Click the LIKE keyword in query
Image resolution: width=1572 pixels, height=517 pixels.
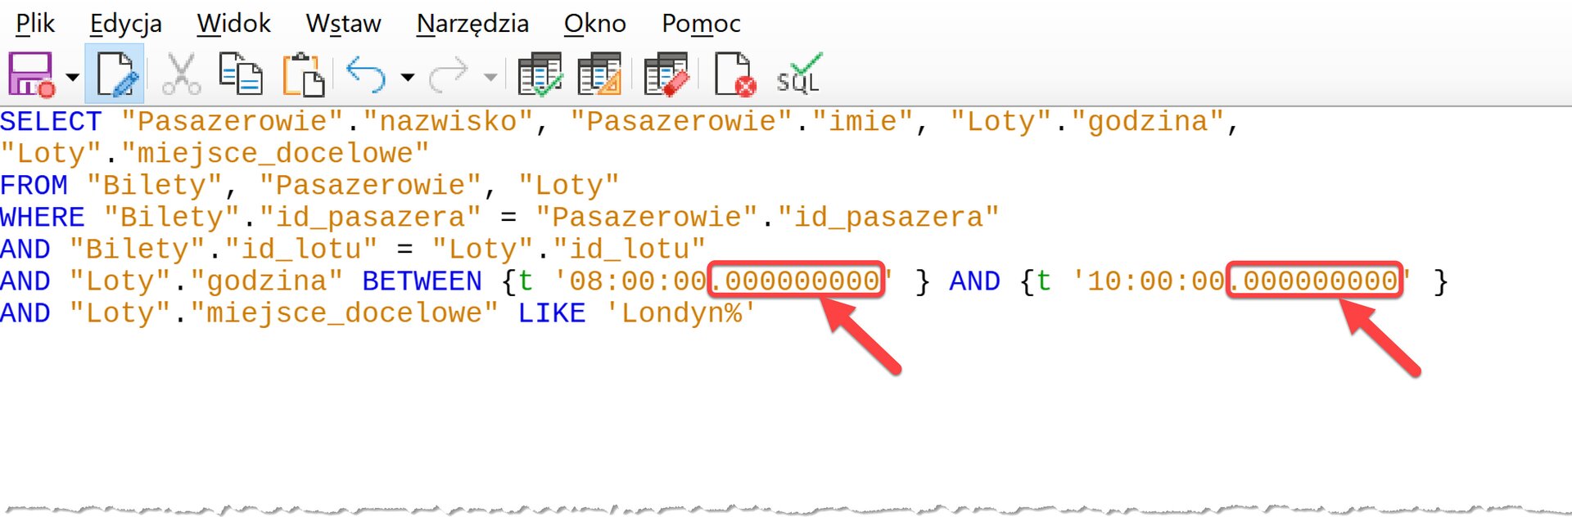click(x=552, y=312)
